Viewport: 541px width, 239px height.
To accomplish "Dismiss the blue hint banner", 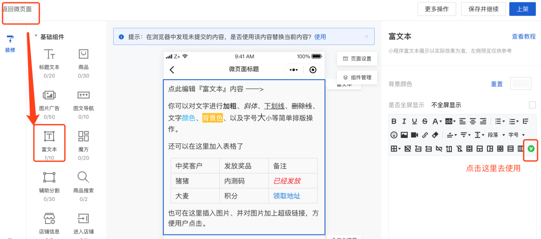I will pos(366,36).
